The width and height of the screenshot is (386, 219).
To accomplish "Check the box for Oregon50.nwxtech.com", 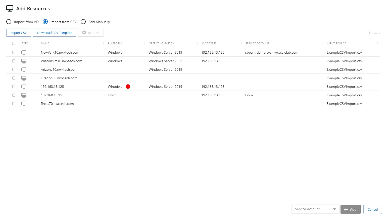I will coord(14,78).
